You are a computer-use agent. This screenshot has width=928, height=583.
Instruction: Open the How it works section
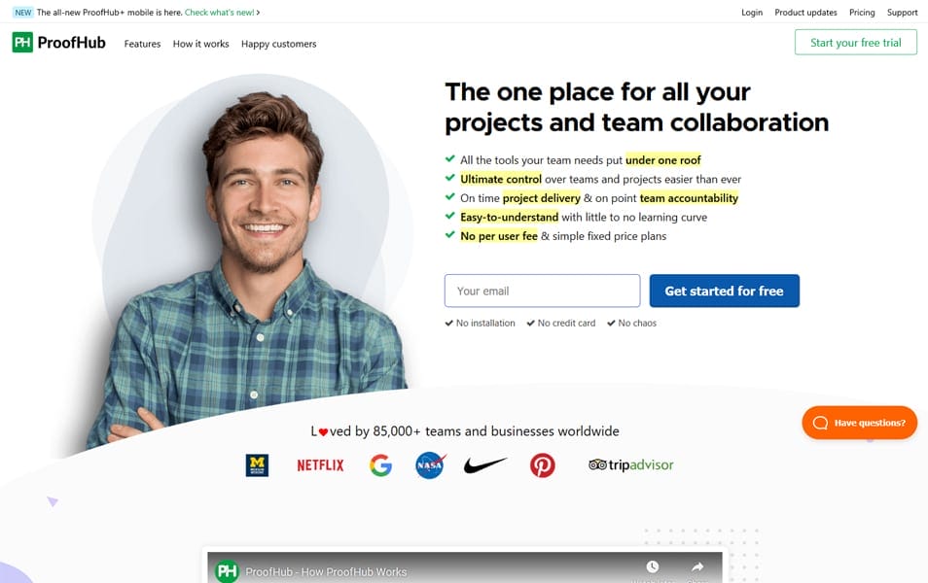pos(200,44)
